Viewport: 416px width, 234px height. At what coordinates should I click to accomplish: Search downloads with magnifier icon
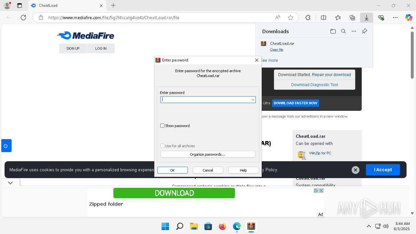343,31
